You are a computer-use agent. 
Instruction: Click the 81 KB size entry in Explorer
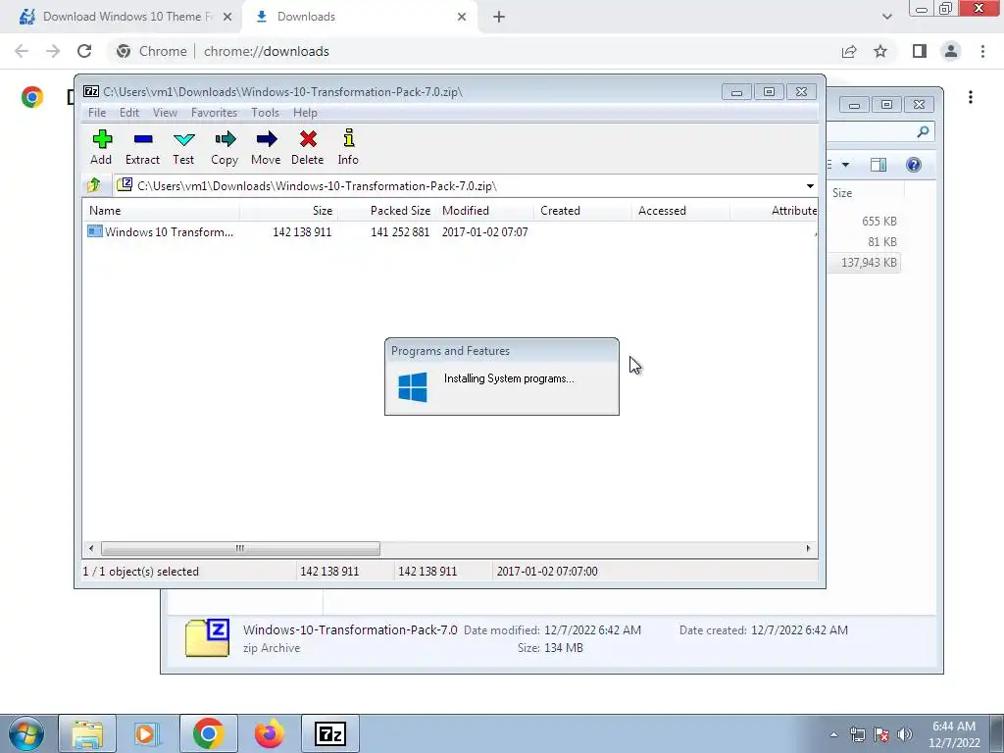pos(882,242)
